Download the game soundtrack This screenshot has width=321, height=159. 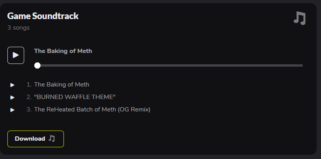[35, 139]
